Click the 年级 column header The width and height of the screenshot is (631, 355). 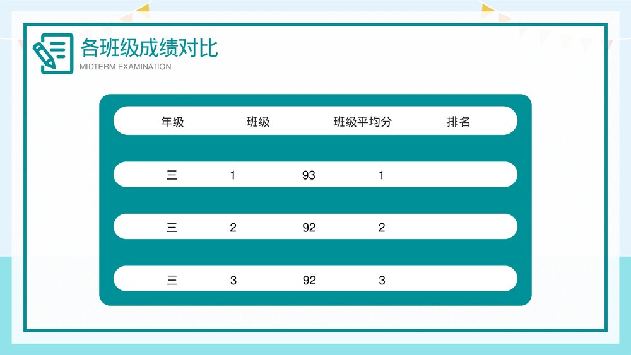coord(172,122)
